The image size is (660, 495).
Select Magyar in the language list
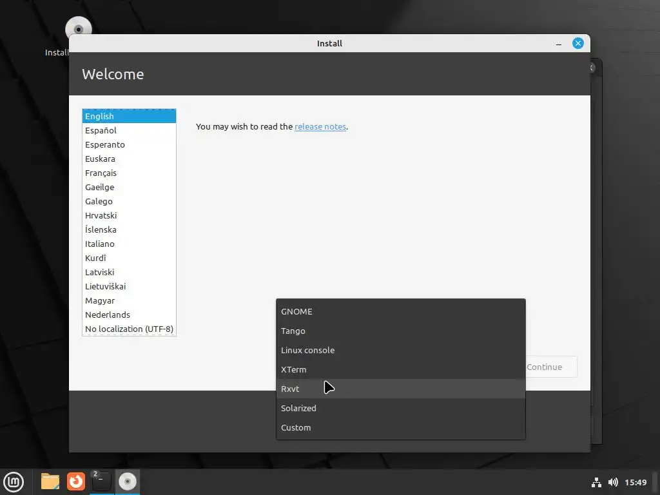[129, 301]
